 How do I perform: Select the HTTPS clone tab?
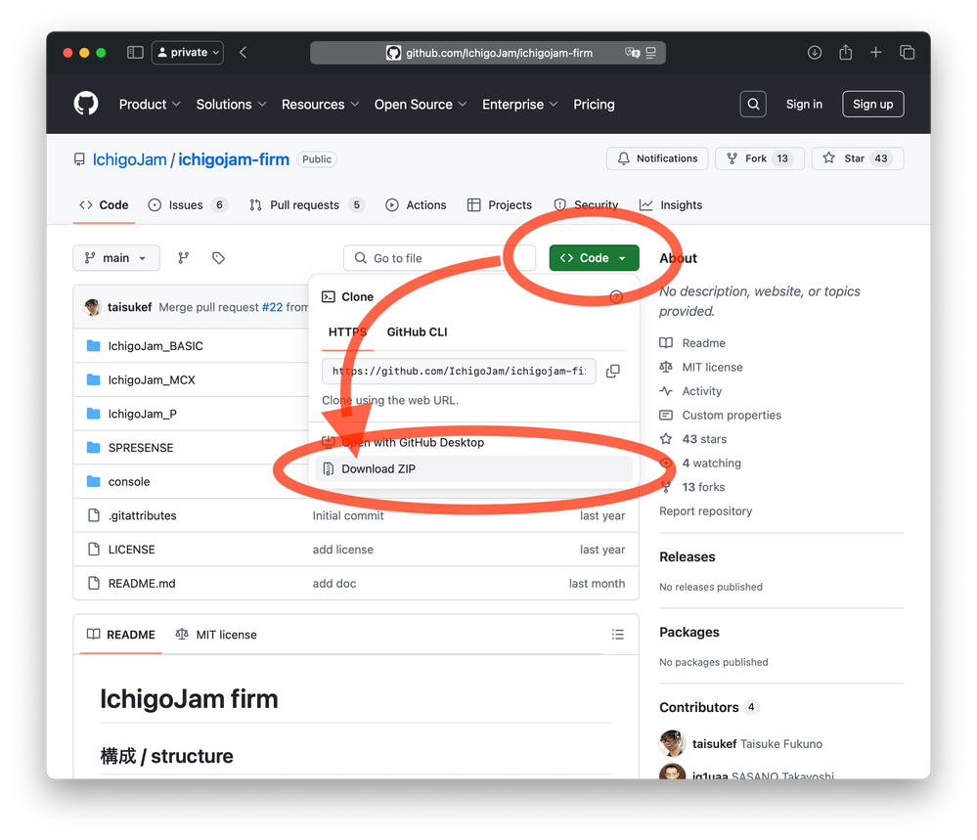[348, 332]
